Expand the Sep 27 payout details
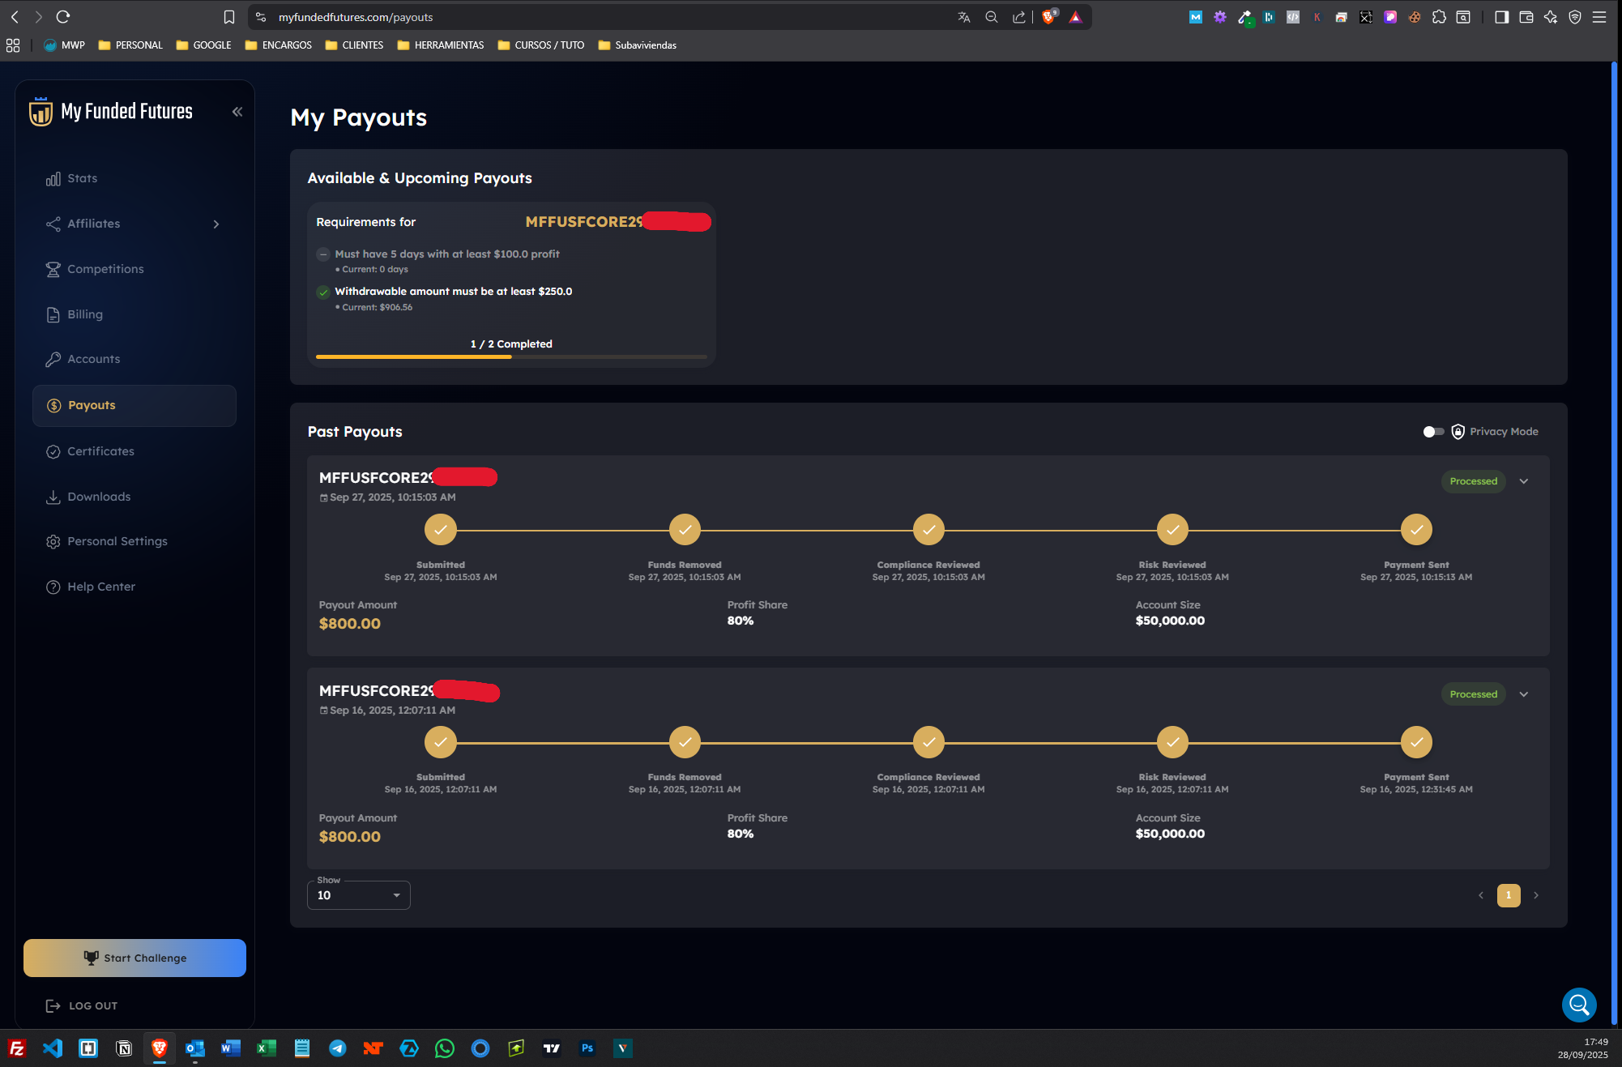This screenshot has height=1067, width=1622. click(x=1524, y=481)
